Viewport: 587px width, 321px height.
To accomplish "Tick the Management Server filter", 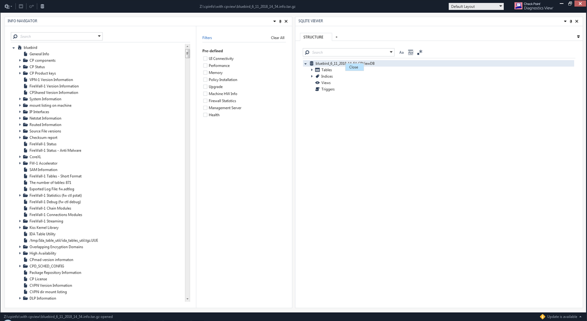I will pos(205,107).
